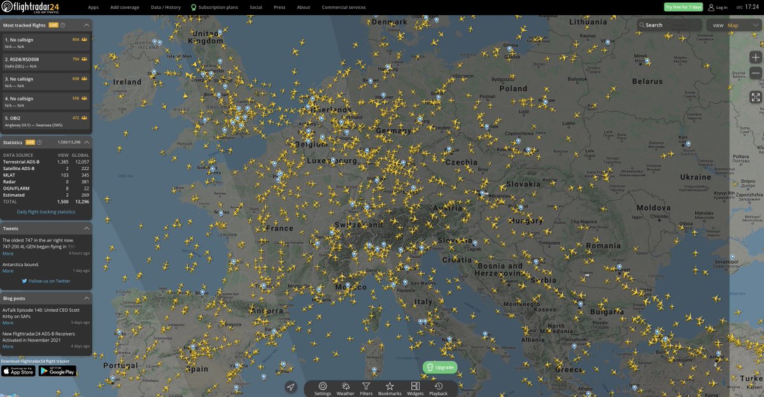The width and height of the screenshot is (764, 397).
Task: Open the Settings gear in bottom toolbar
Action: [323, 388]
